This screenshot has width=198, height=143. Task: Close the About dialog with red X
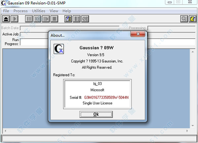(x=138, y=34)
